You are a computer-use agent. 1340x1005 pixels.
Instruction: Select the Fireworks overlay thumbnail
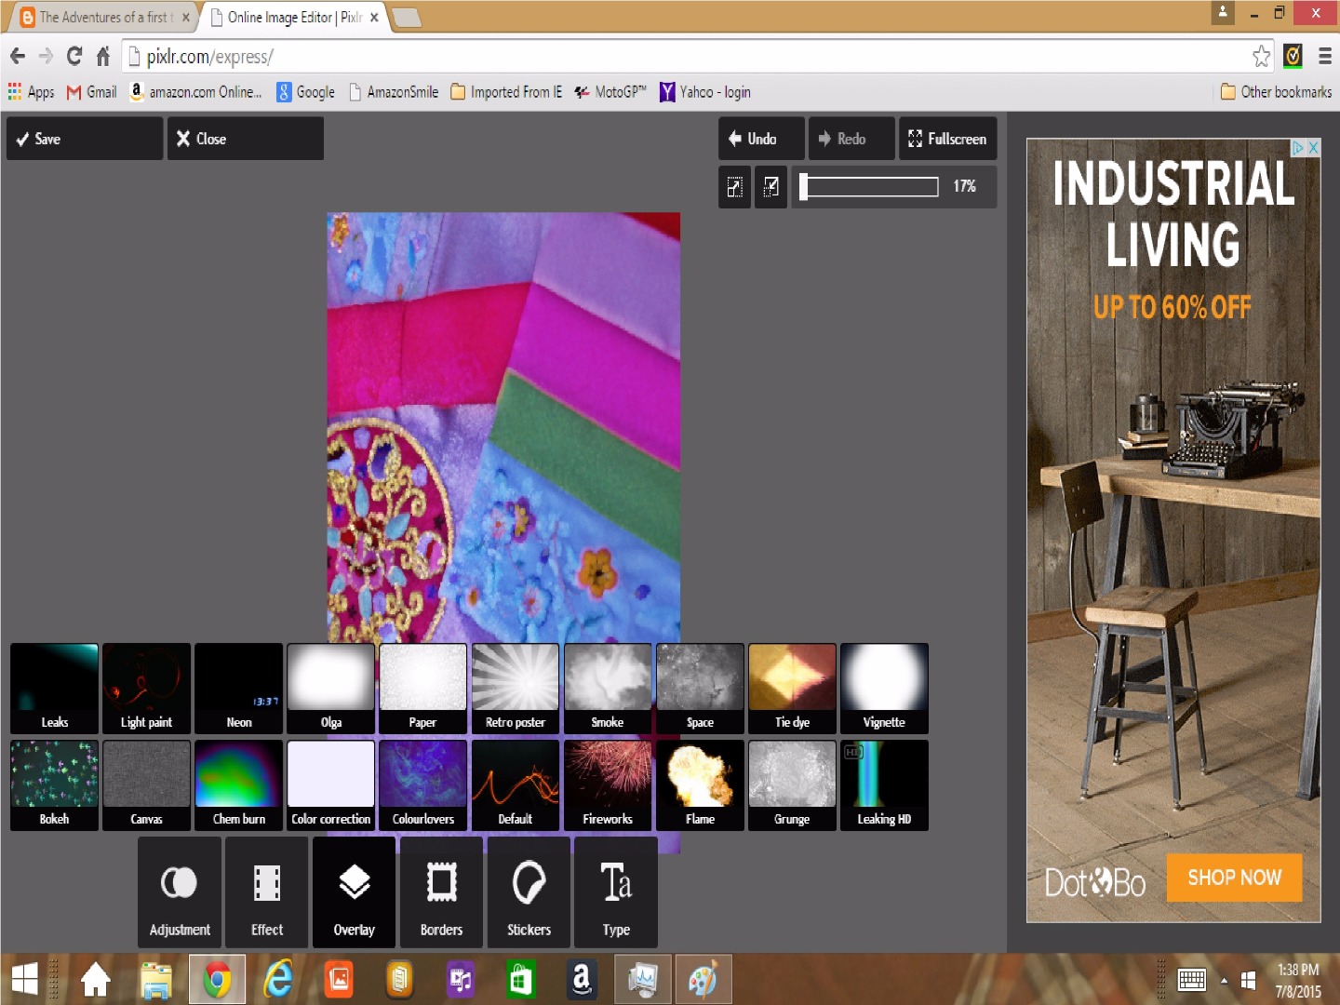[x=608, y=784]
